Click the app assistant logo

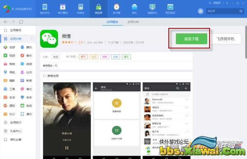pyautogui.click(x=7, y=9)
